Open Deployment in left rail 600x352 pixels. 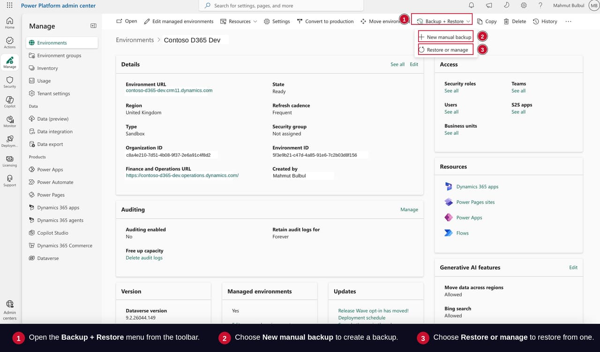[x=10, y=141]
